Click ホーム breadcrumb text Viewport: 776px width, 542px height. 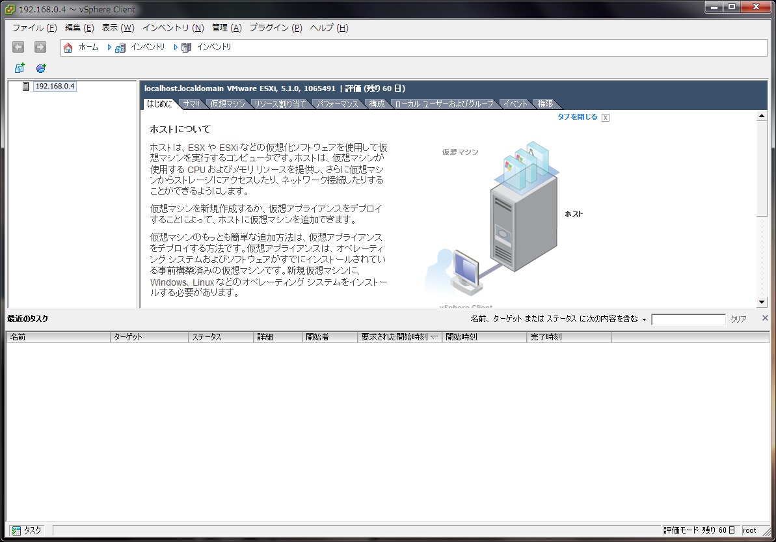pos(88,47)
